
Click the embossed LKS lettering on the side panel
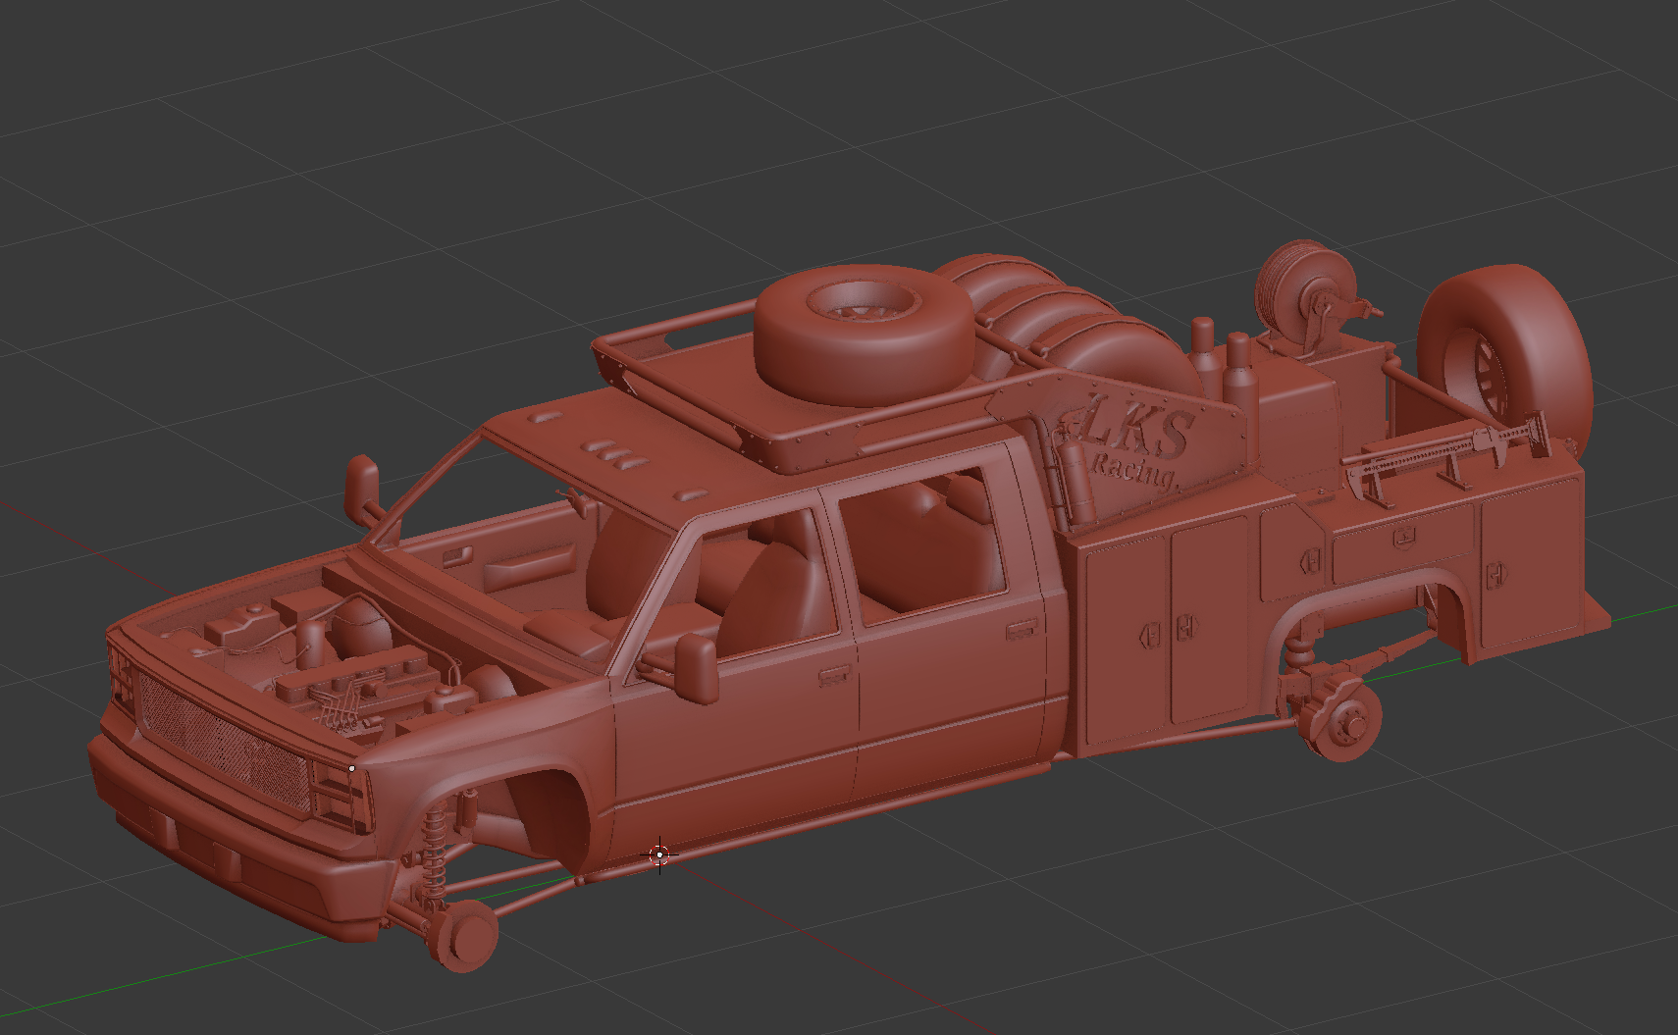[1135, 429]
